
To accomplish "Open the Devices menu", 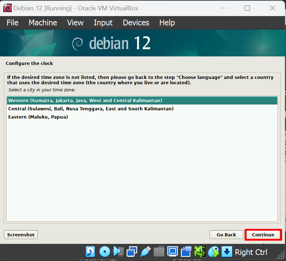I will click(x=136, y=23).
